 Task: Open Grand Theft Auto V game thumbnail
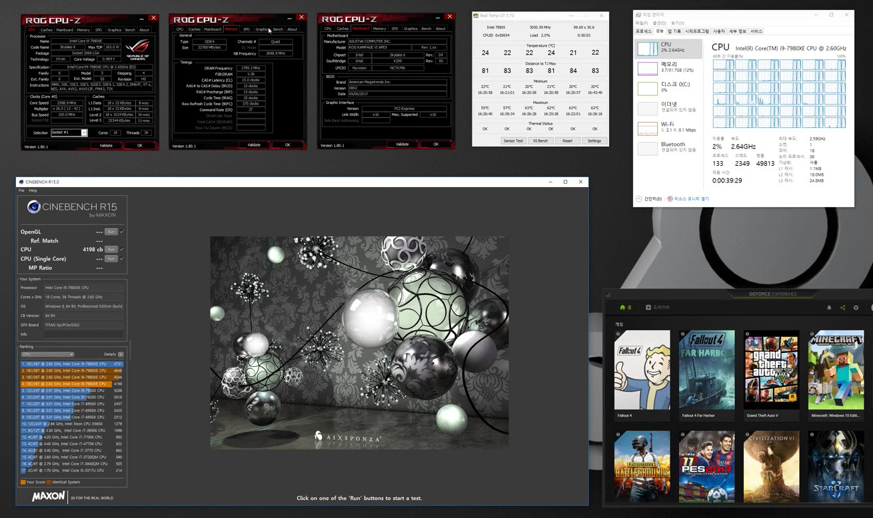pos(771,370)
